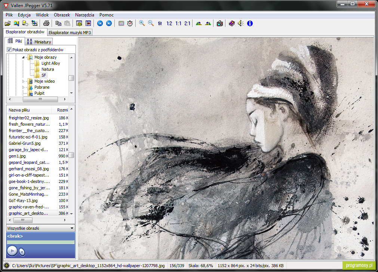The width and height of the screenshot is (378, 272).
Task: Switch to full screen view icon
Action: point(121,24)
